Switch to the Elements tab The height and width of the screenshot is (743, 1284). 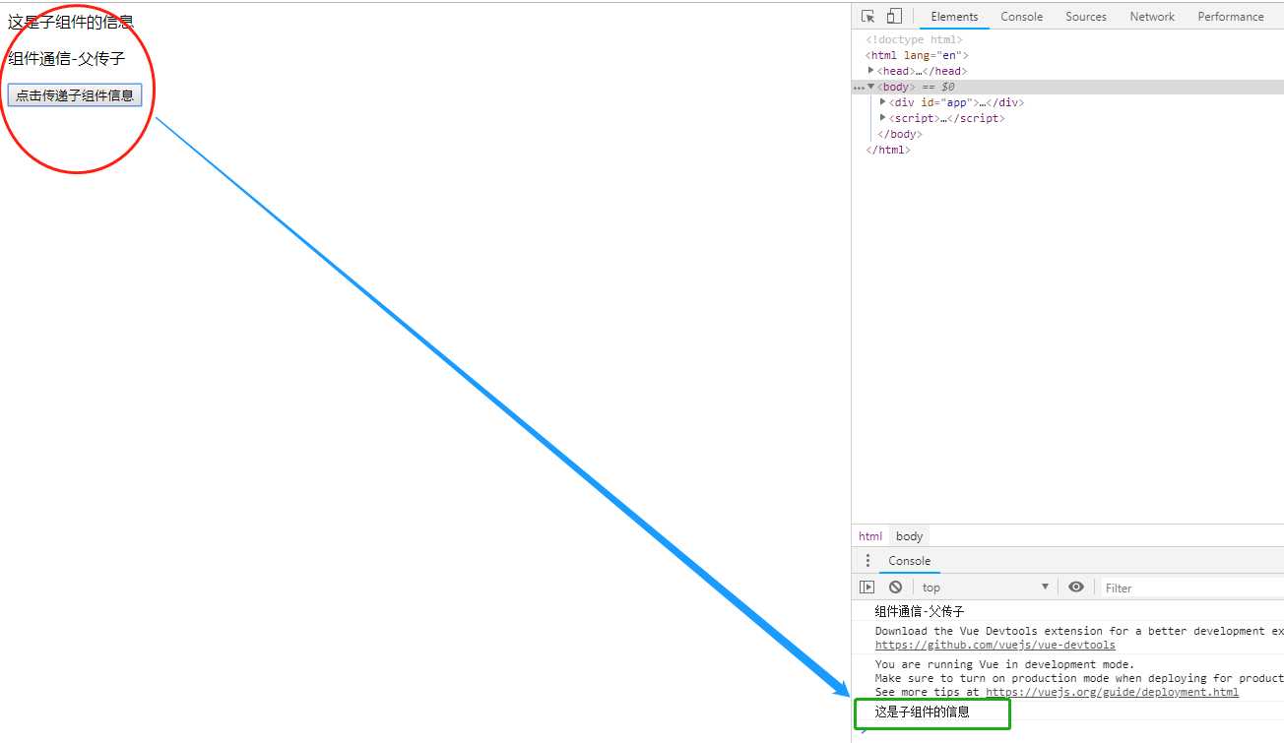(954, 17)
